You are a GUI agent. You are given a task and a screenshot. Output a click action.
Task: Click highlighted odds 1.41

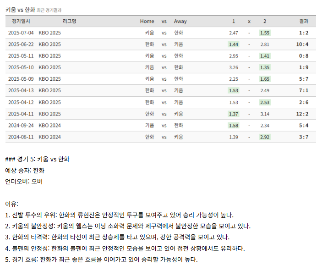coord(265,56)
